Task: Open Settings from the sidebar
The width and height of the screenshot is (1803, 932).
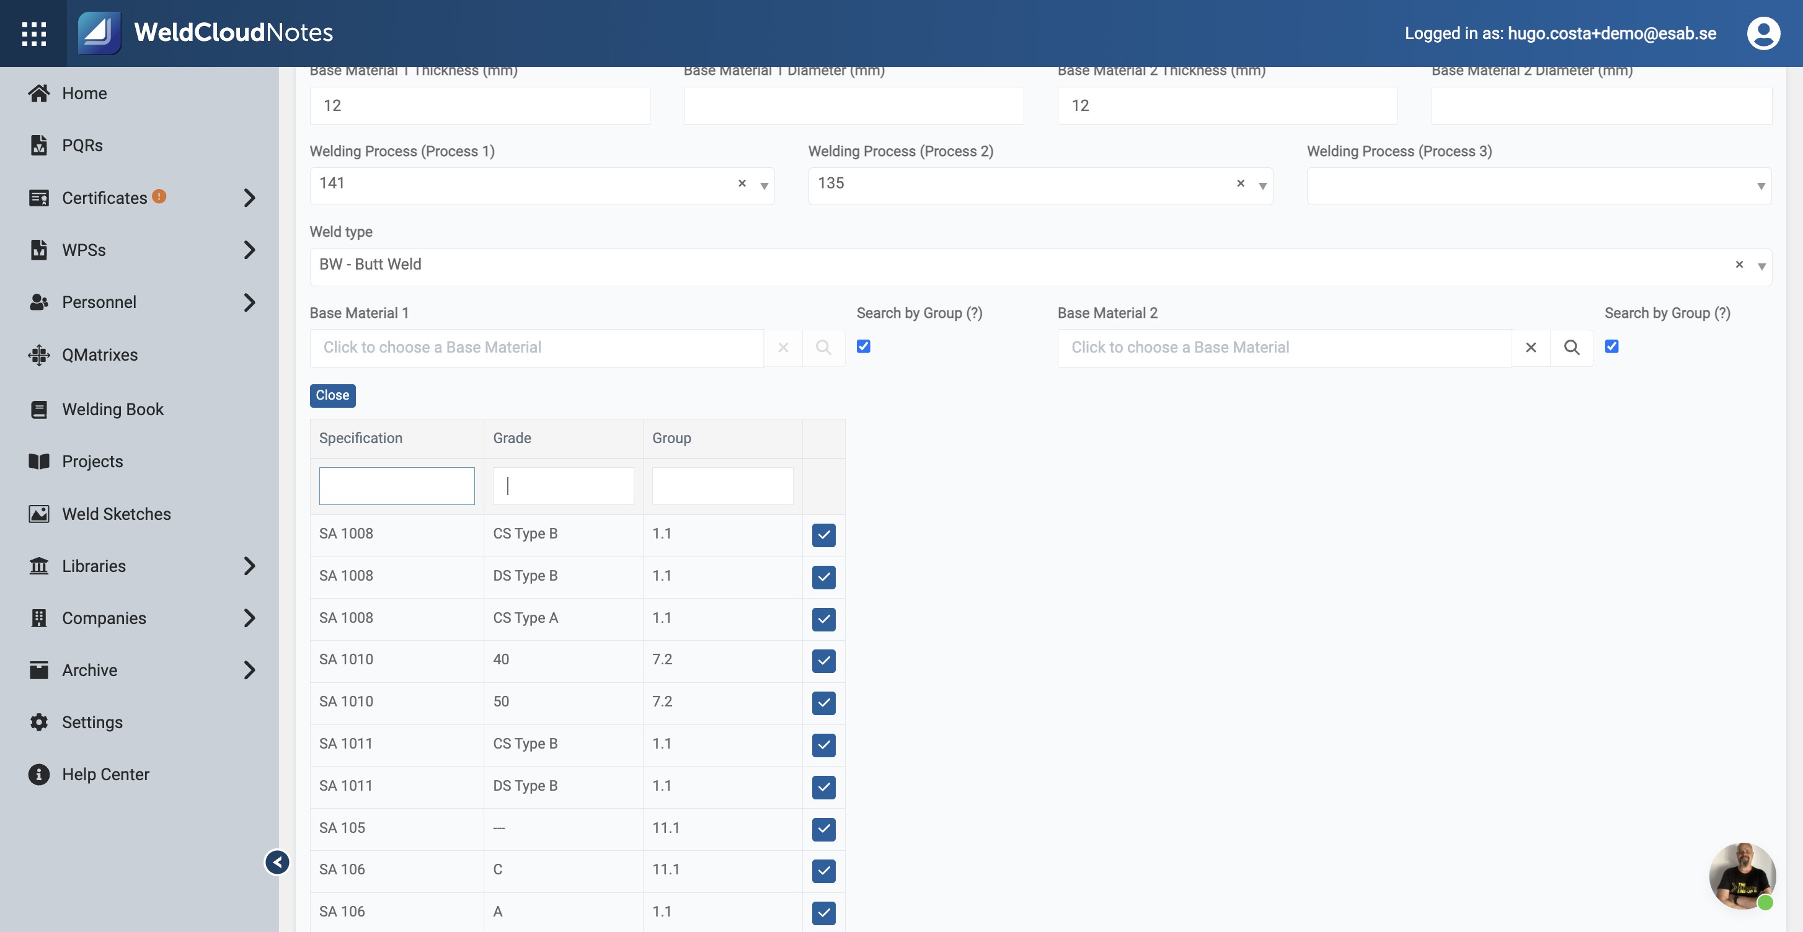Action: coord(92,722)
